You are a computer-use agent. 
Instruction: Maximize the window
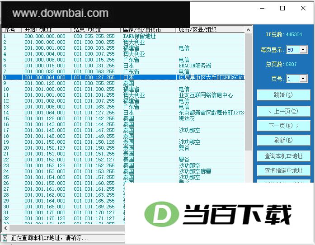[x=282, y=8]
